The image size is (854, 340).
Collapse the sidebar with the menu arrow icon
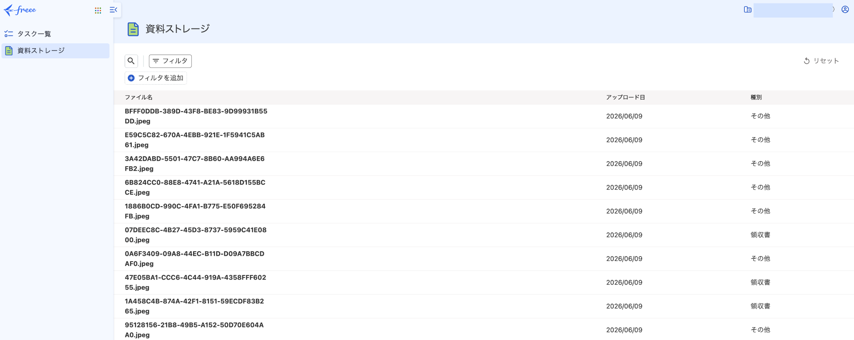tap(113, 10)
